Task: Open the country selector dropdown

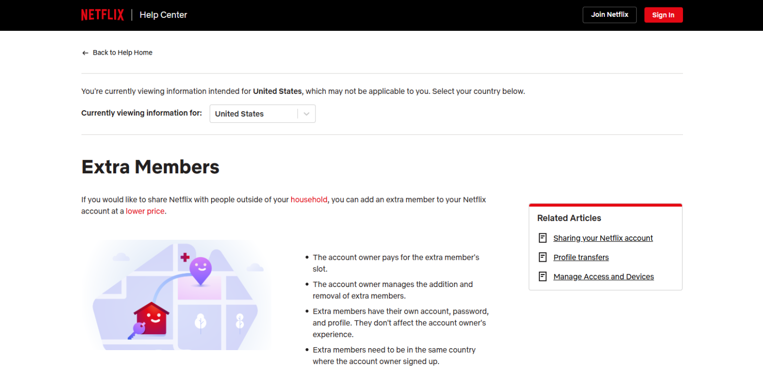Action: (253, 114)
